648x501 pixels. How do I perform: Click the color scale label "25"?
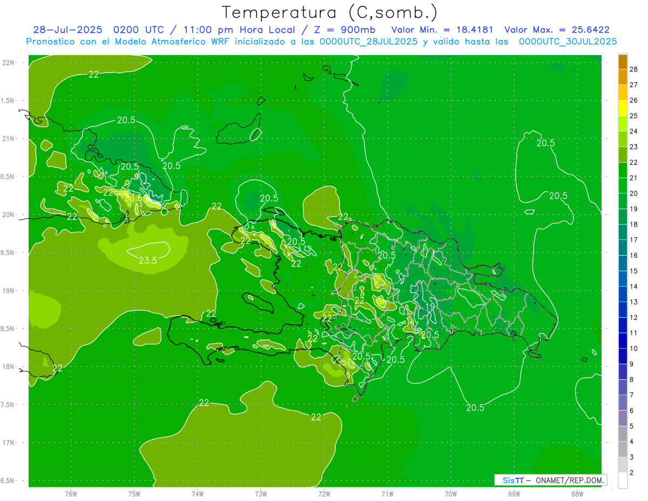click(x=633, y=116)
